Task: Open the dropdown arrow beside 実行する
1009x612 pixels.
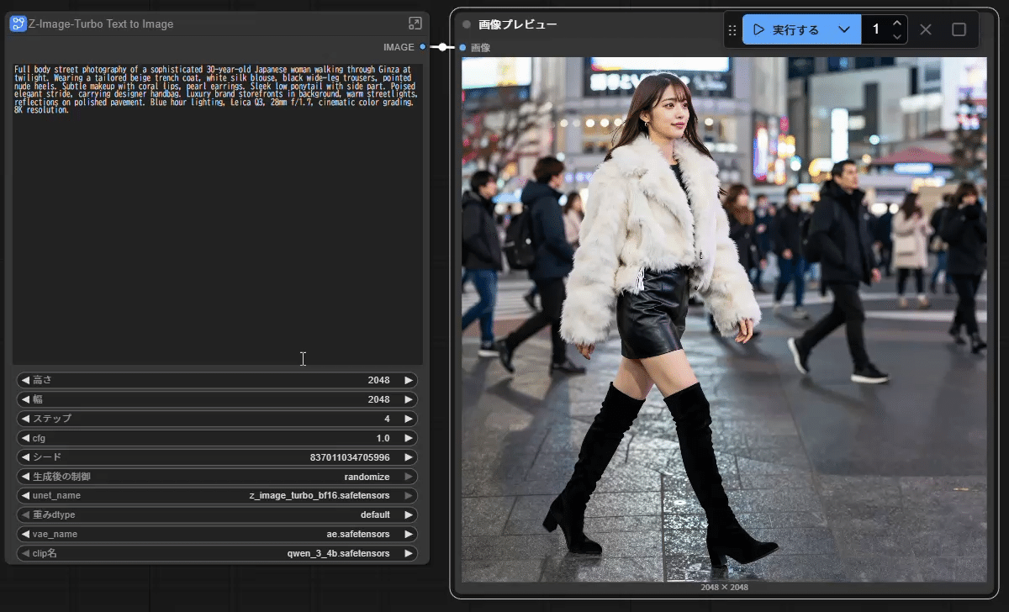Action: [x=845, y=29]
